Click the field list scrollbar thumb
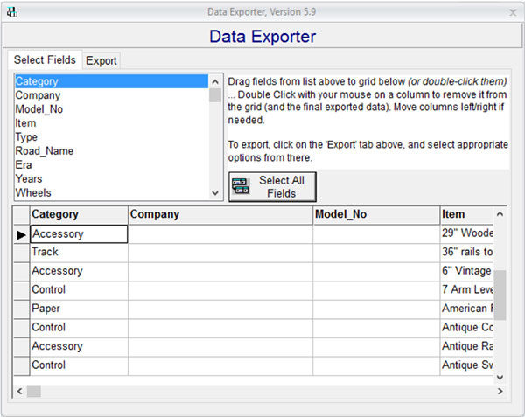 point(215,95)
